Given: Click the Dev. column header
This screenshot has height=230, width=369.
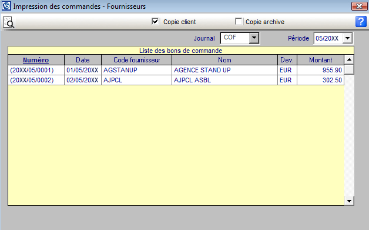Looking at the screenshot, I should coord(287,60).
